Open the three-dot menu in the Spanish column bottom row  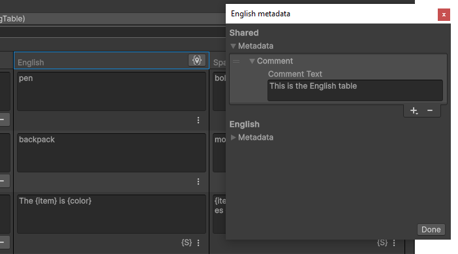(x=394, y=243)
